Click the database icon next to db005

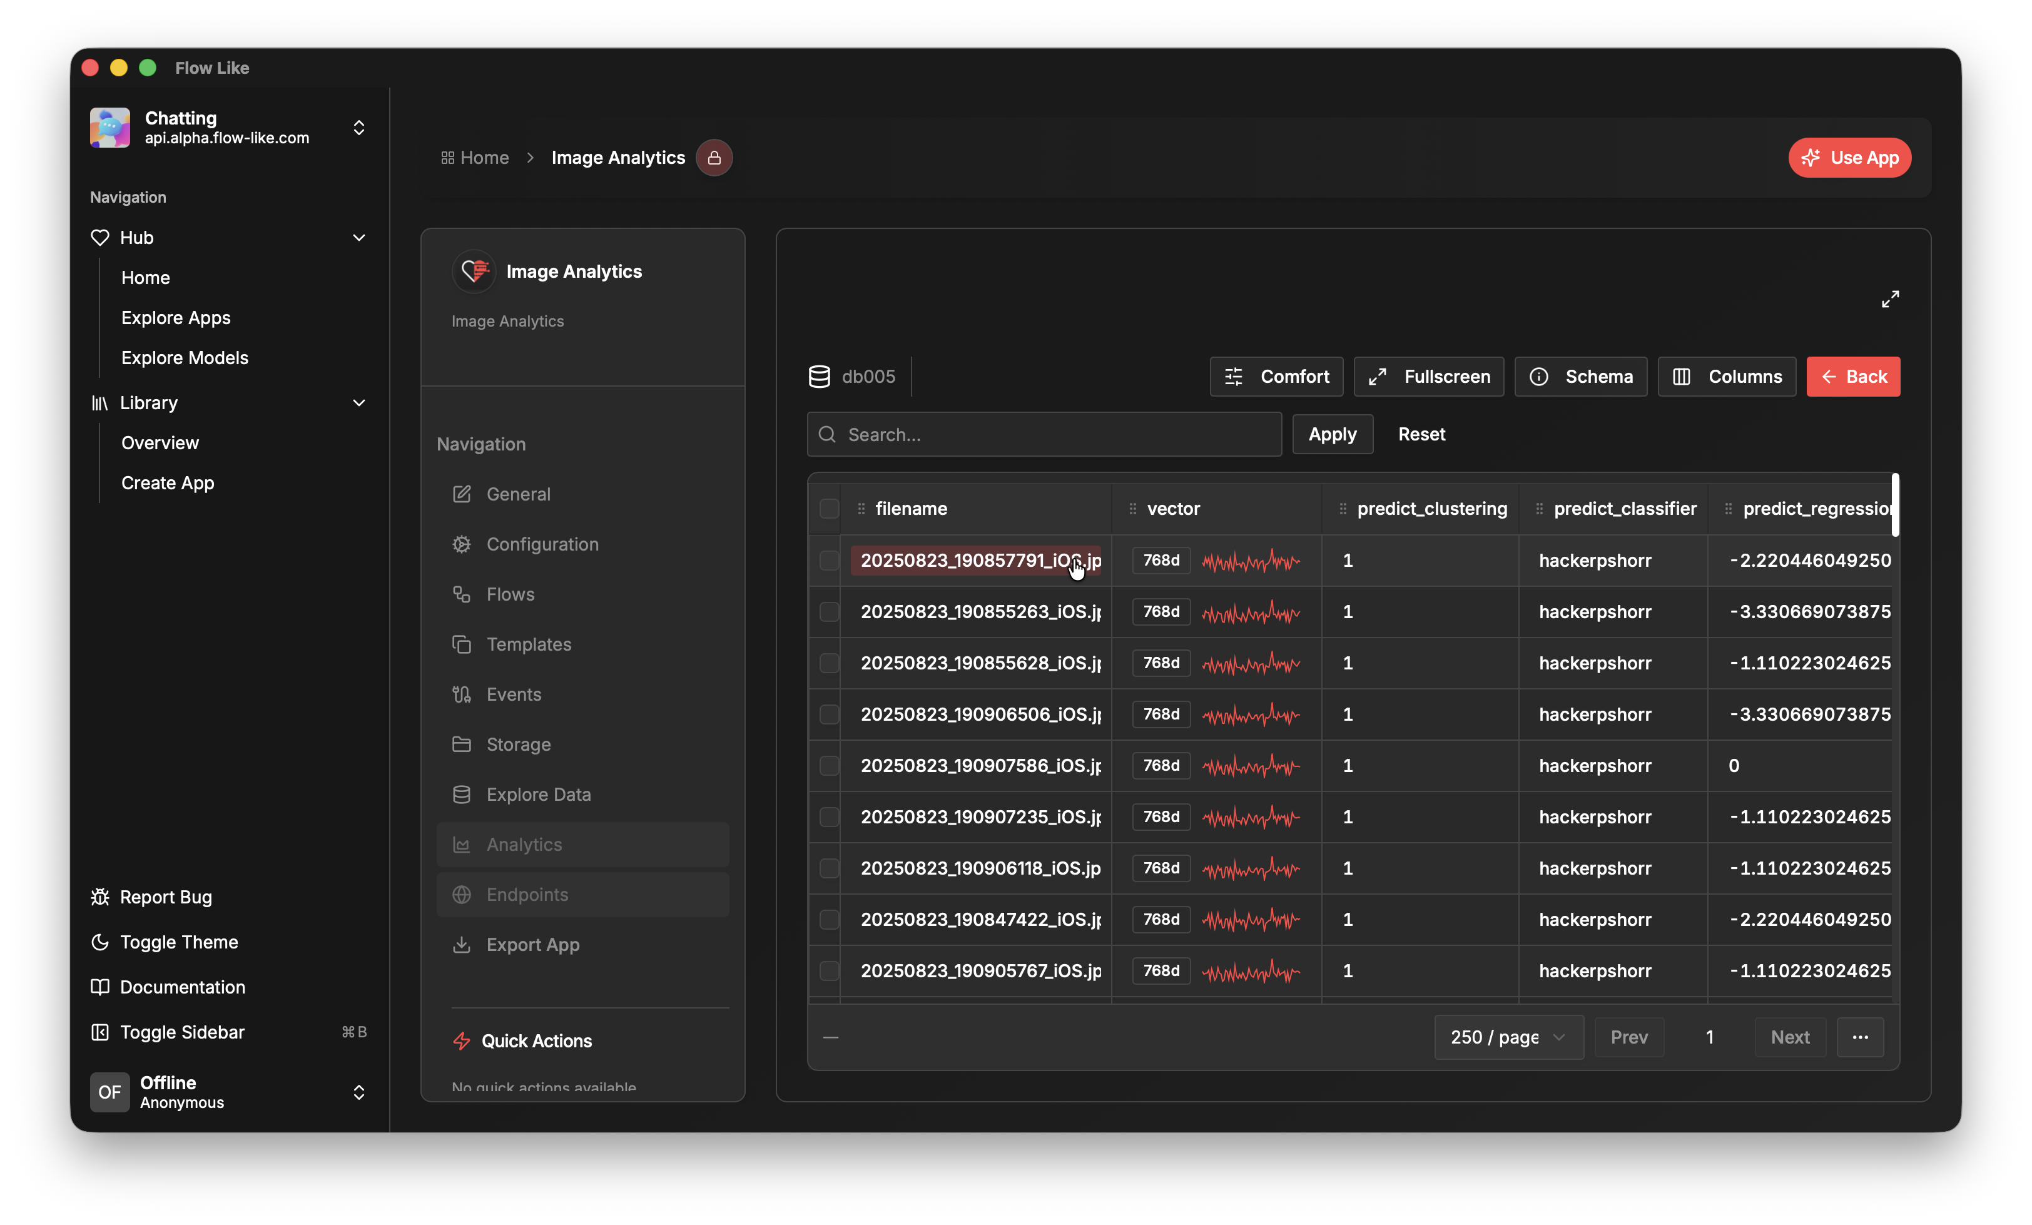tap(820, 376)
